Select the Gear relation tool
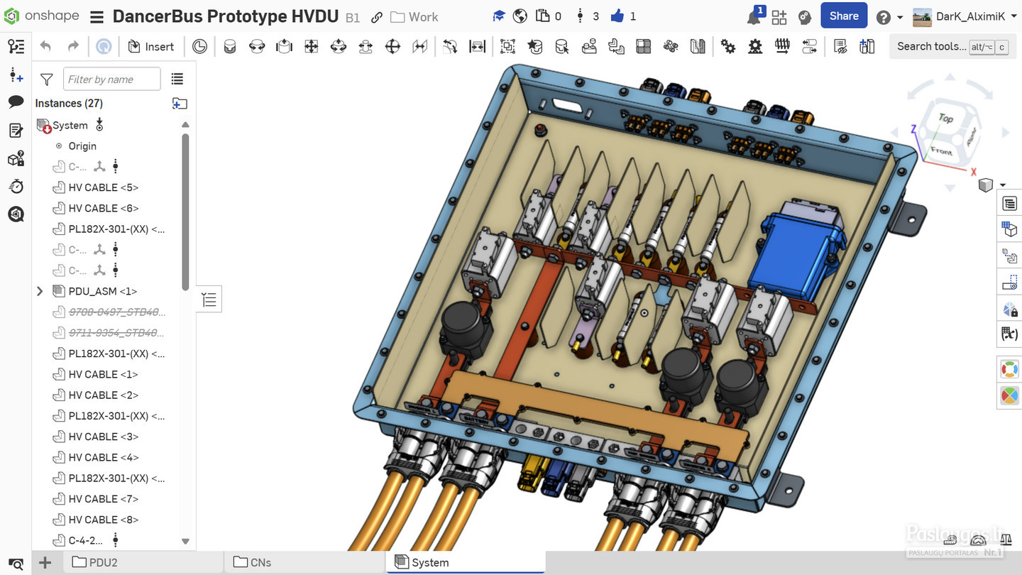1022x575 pixels. (727, 47)
